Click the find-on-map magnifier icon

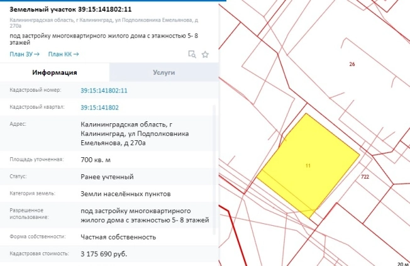192,54
